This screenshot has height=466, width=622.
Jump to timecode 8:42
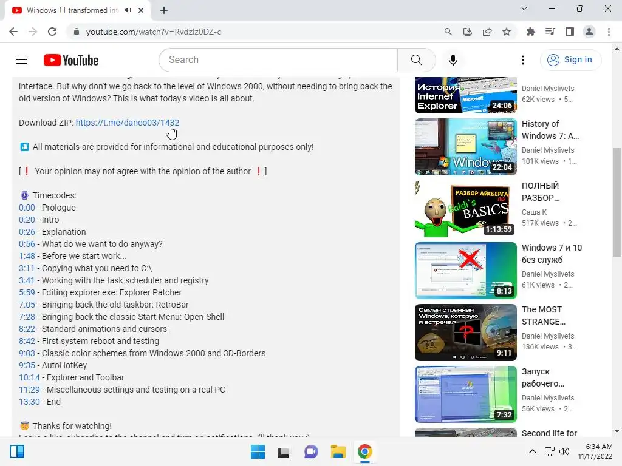[x=27, y=341]
